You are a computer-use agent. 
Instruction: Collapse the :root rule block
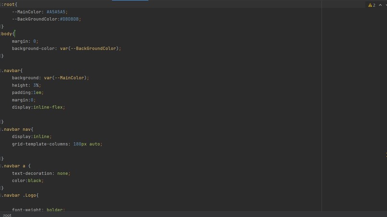[x=1, y=4]
